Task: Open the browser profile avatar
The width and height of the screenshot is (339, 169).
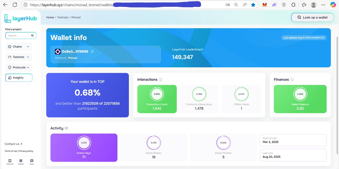Action: [x=314, y=5]
